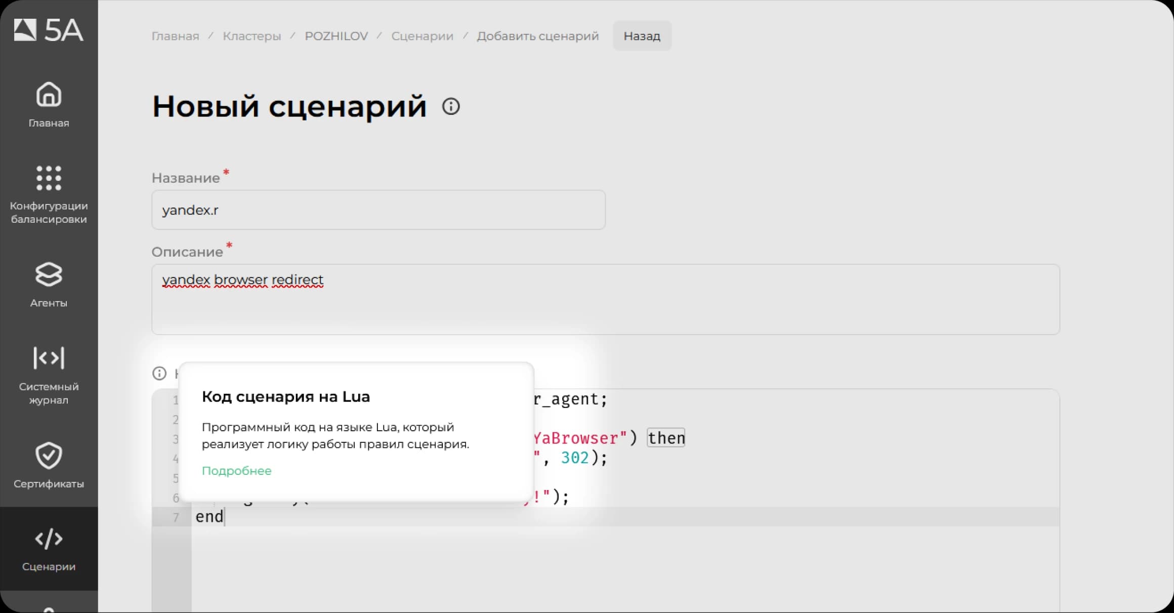Click Добавить сценарий breadcrumb

click(537, 36)
